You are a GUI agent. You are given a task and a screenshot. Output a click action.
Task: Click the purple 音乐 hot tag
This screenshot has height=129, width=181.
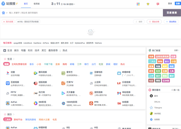pyautogui.click(x=167, y=61)
